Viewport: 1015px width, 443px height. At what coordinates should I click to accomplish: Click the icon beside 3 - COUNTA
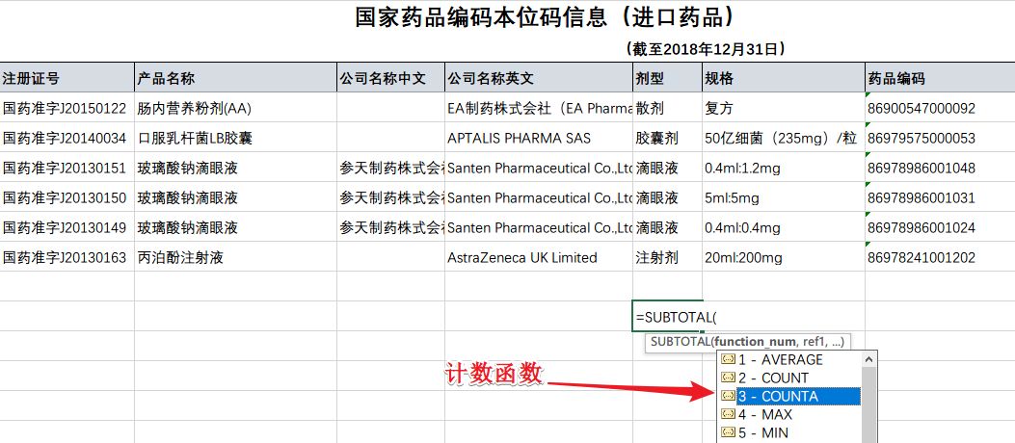click(x=728, y=397)
